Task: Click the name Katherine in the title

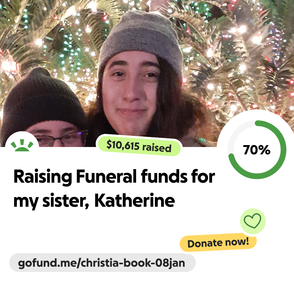Action: click(x=134, y=200)
